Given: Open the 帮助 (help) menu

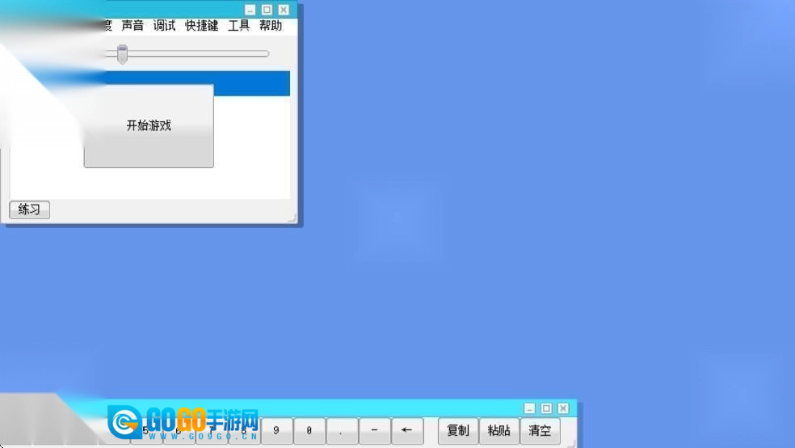Looking at the screenshot, I should click(271, 26).
